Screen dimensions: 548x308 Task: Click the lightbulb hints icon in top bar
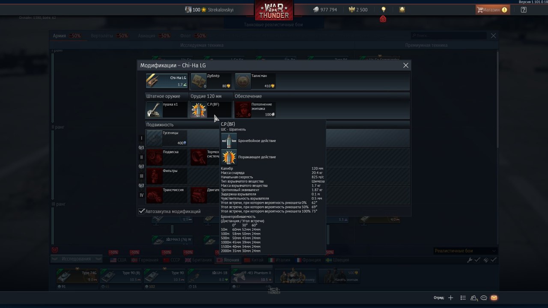pyautogui.click(x=384, y=9)
